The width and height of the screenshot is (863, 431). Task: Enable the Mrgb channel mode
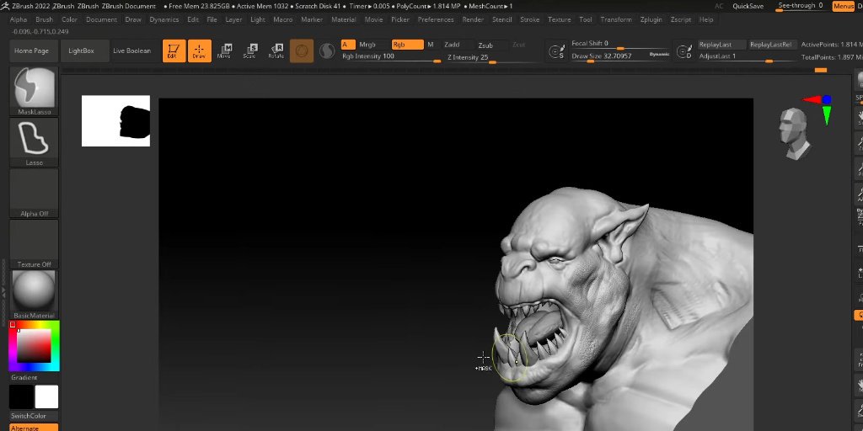click(x=367, y=45)
